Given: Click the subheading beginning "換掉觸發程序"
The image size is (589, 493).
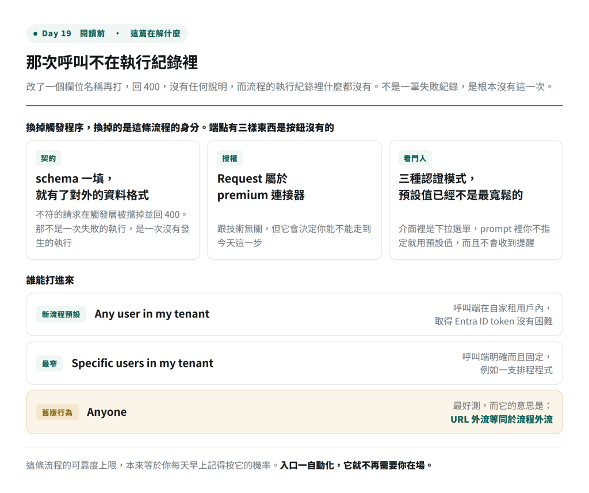Looking at the screenshot, I should point(180,128).
